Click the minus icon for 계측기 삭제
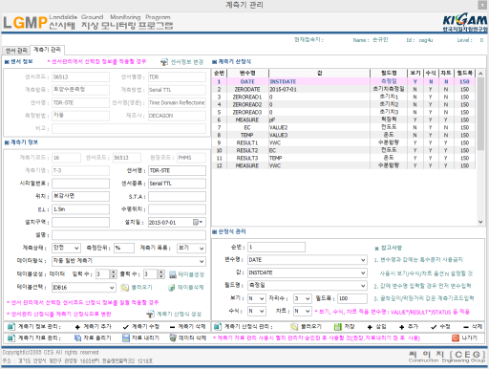489x370 pixels. tap(172, 327)
